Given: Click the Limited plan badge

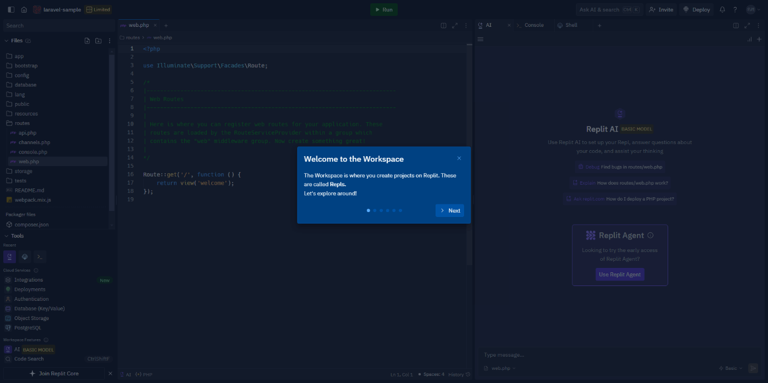Looking at the screenshot, I should pos(98,9).
